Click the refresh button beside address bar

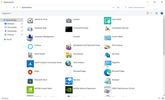(x=118, y=7)
